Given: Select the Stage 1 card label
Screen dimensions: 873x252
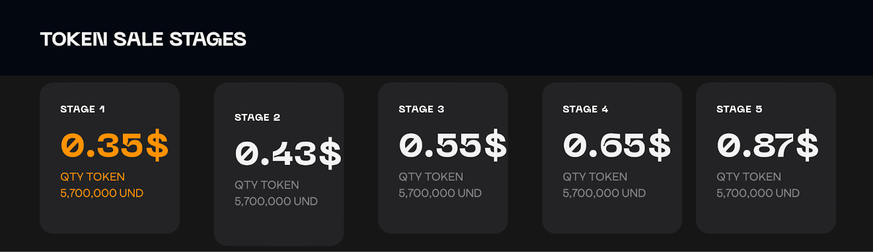Looking at the screenshot, I should point(83,109).
